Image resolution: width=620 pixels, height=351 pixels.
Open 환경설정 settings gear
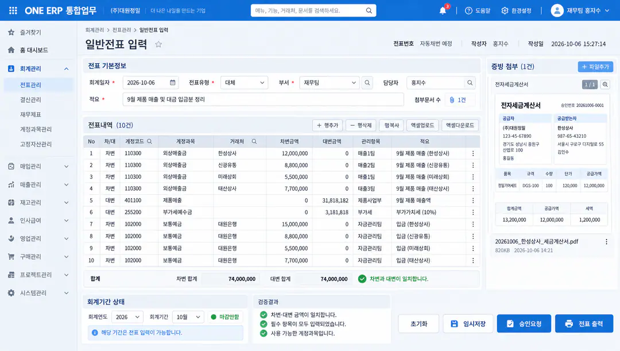pos(516,11)
